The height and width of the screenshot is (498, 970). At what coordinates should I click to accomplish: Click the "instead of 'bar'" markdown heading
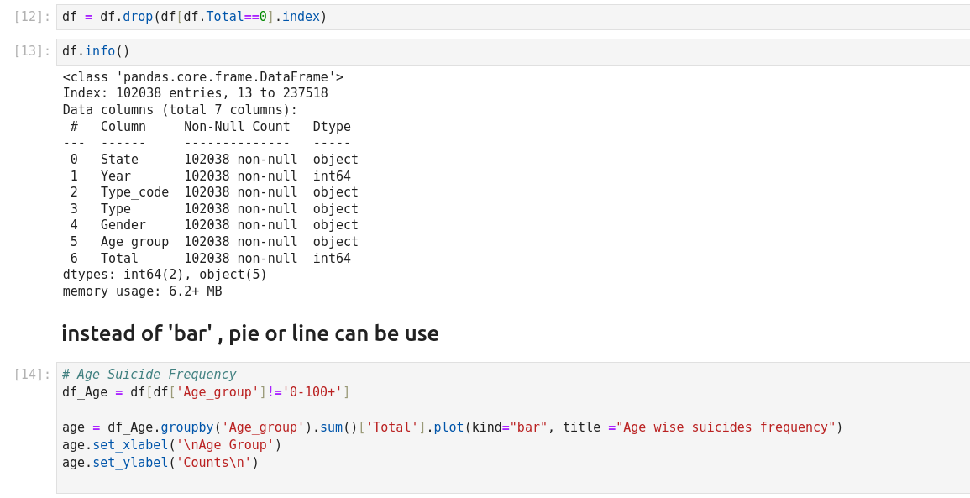click(x=250, y=333)
